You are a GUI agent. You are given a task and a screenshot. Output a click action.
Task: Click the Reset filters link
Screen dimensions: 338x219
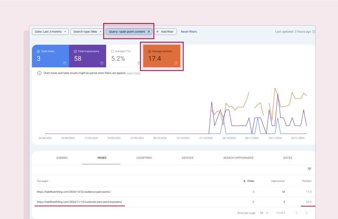point(188,31)
